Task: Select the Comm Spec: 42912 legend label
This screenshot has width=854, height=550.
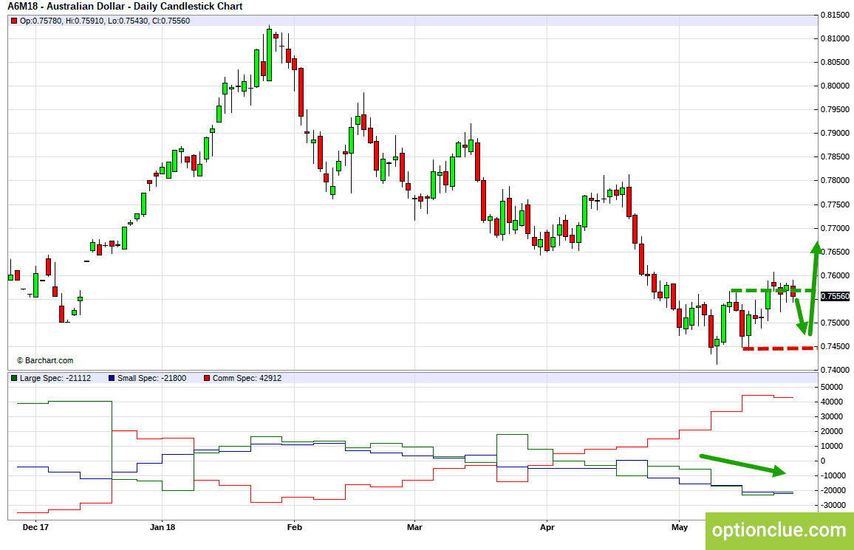Action: (x=247, y=378)
